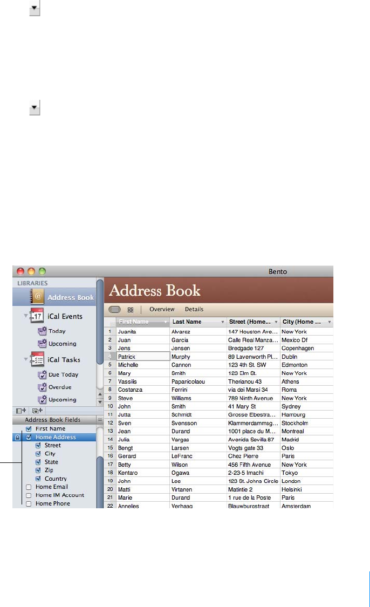
Task: Click the Address Book Fields panel header
Action: click(54, 420)
